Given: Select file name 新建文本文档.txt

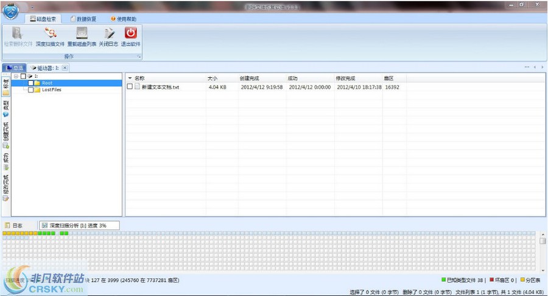Looking at the screenshot, I should coord(160,87).
